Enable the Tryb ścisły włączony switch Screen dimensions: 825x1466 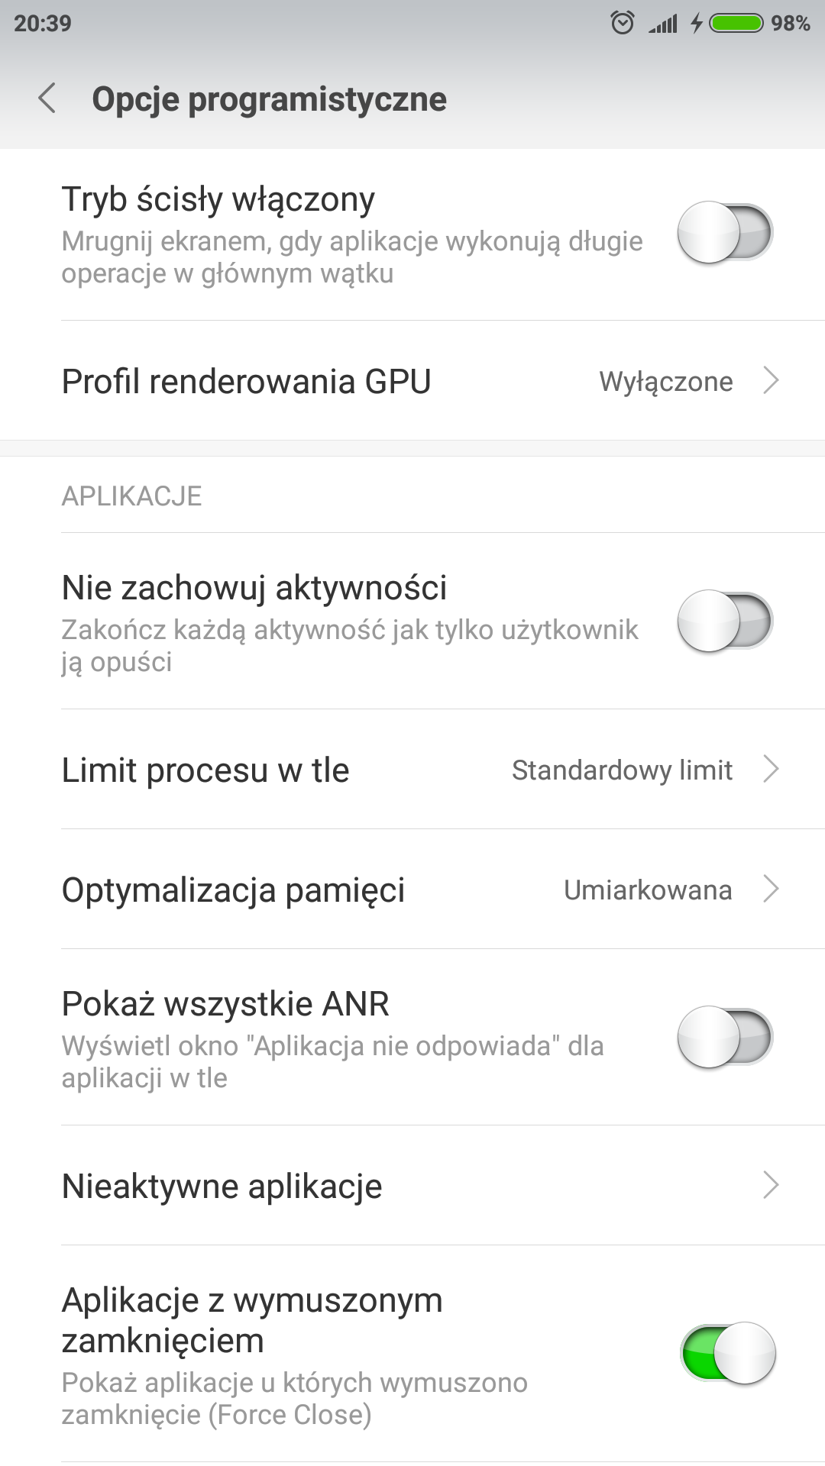point(725,232)
